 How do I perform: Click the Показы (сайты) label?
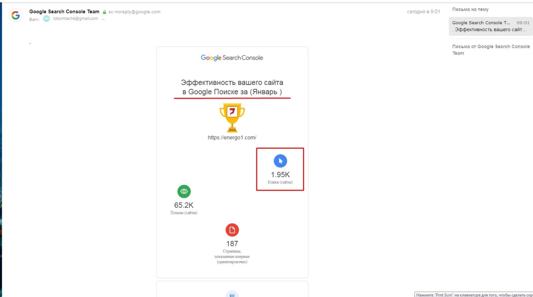pyautogui.click(x=184, y=213)
